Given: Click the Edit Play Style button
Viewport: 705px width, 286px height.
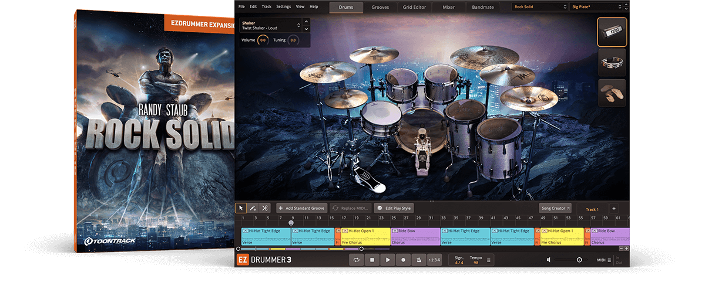Looking at the screenshot, I should [x=394, y=208].
